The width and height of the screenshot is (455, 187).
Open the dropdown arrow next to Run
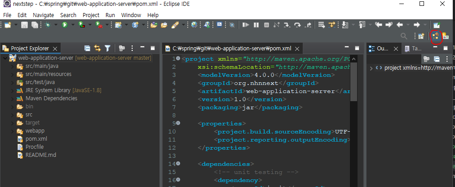72,25
